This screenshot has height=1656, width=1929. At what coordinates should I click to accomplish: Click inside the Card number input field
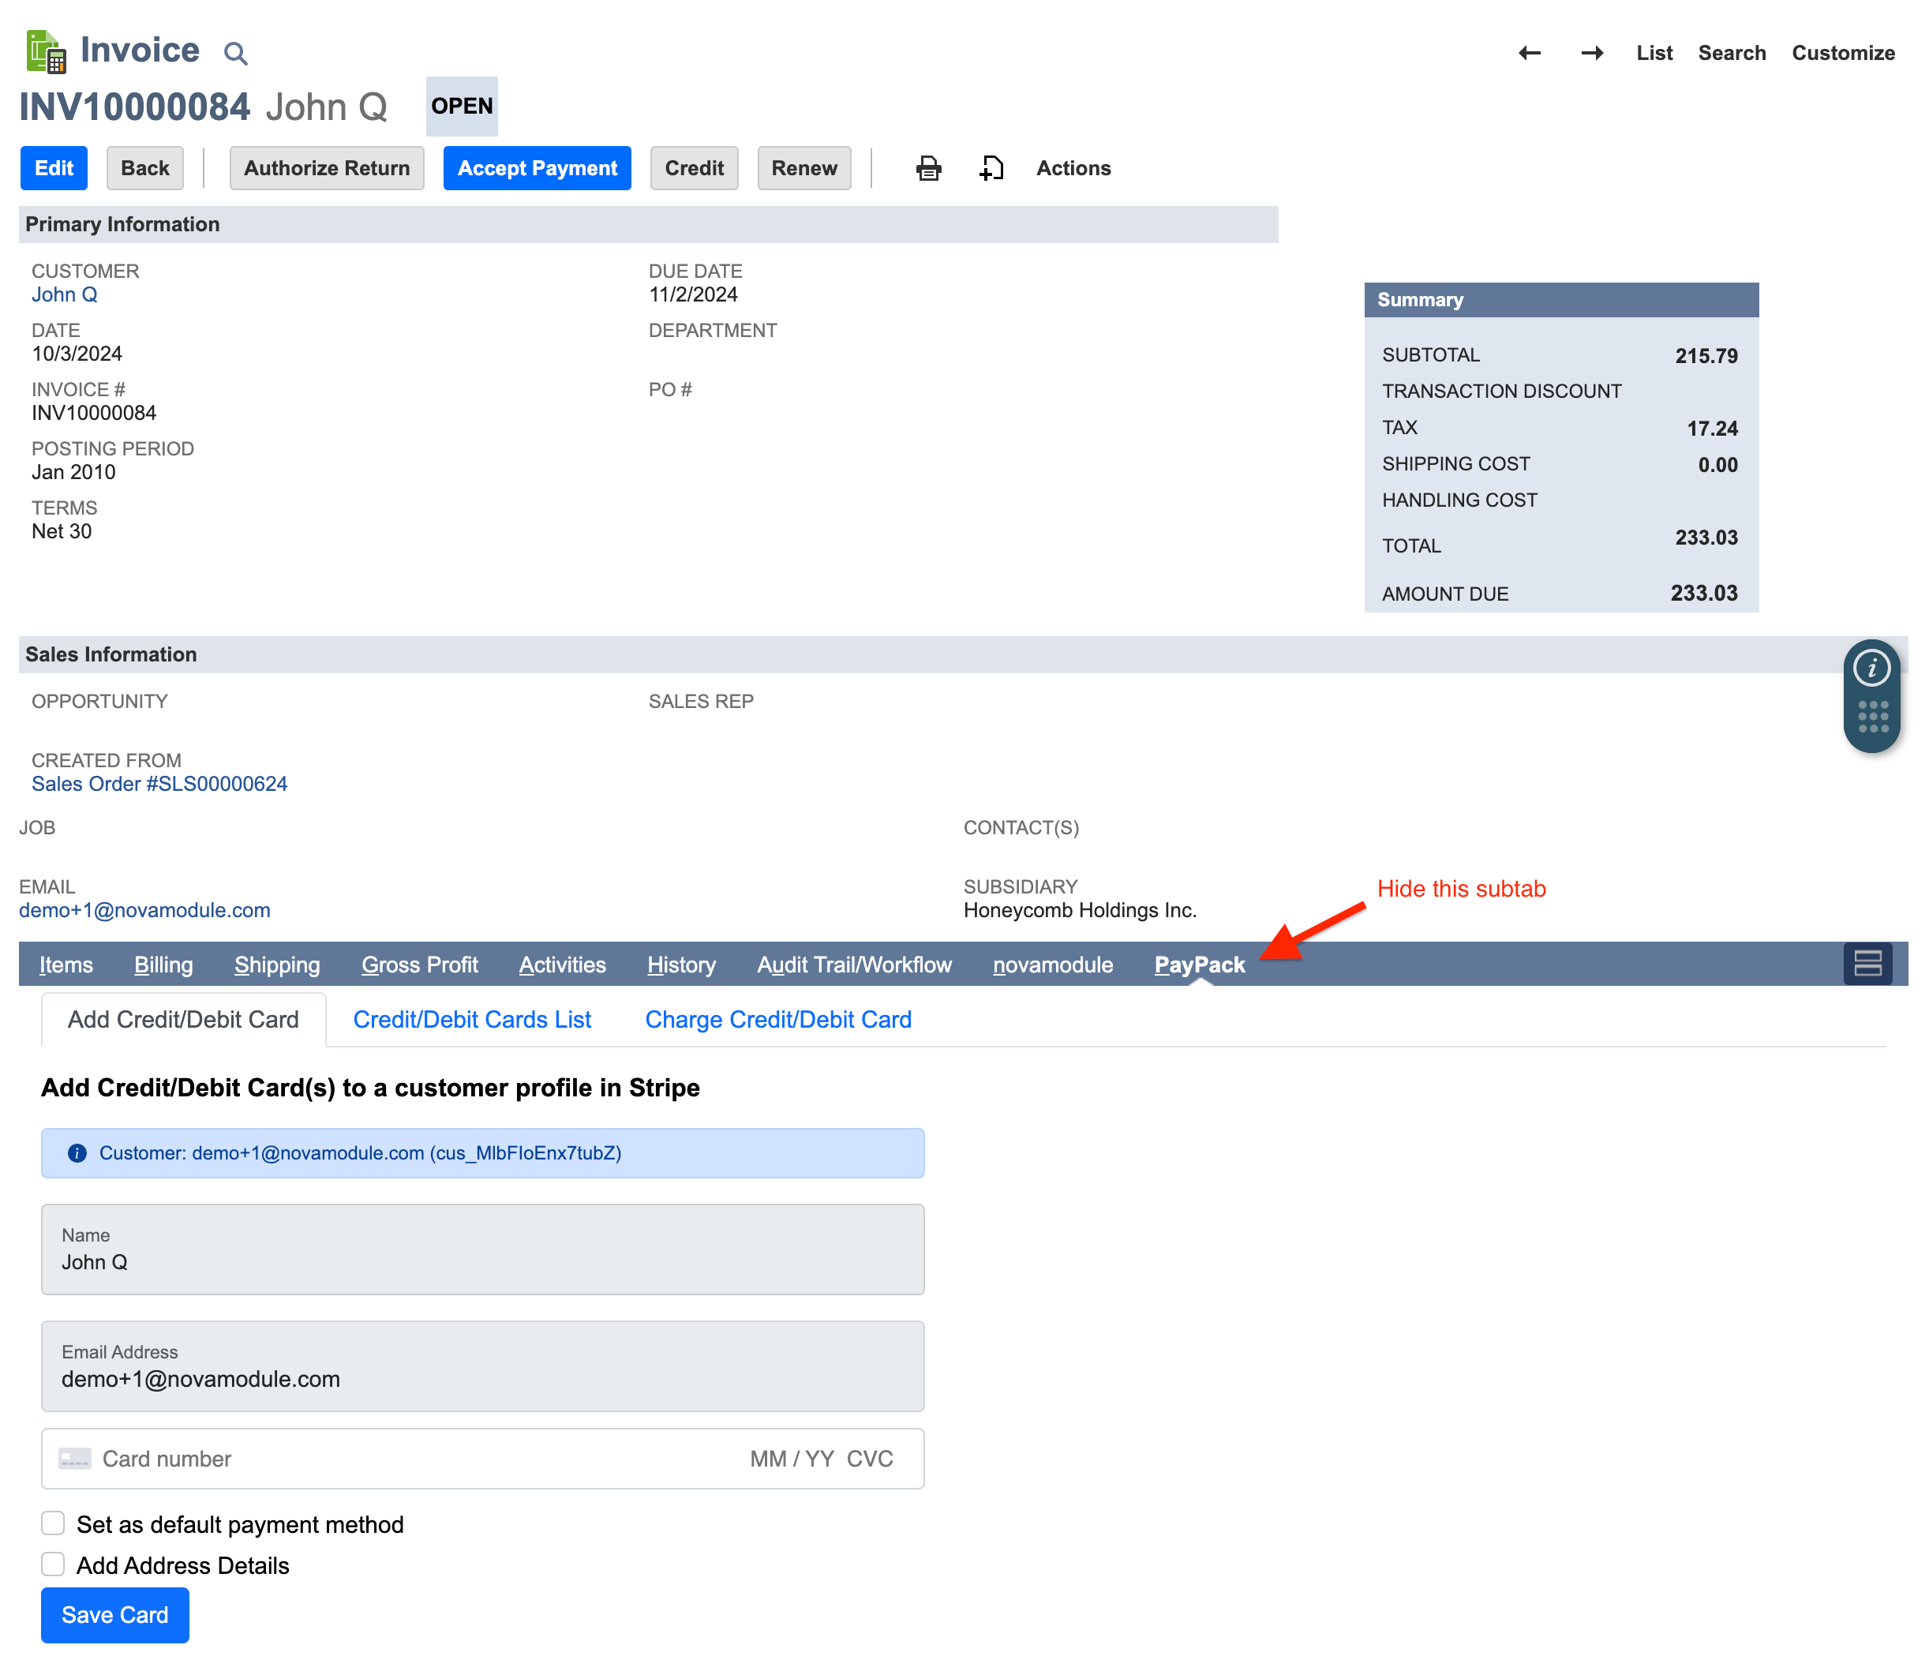tap(373, 1459)
